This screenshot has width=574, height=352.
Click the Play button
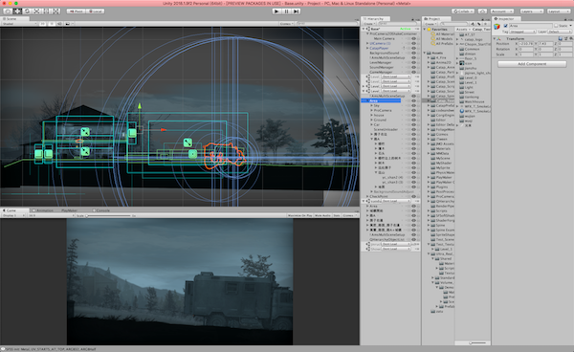click(276, 11)
